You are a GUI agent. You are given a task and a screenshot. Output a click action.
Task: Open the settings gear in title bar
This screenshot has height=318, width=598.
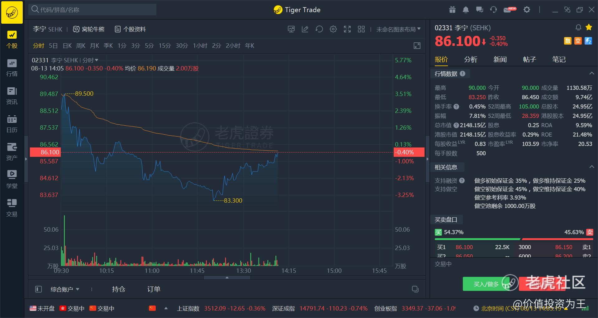click(x=527, y=10)
